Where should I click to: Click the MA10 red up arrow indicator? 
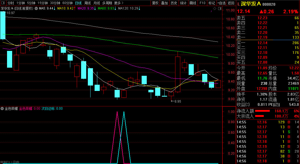point(75,8)
